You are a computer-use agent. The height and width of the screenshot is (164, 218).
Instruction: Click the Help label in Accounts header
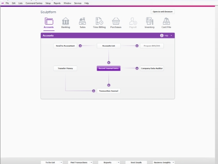click(x=166, y=36)
